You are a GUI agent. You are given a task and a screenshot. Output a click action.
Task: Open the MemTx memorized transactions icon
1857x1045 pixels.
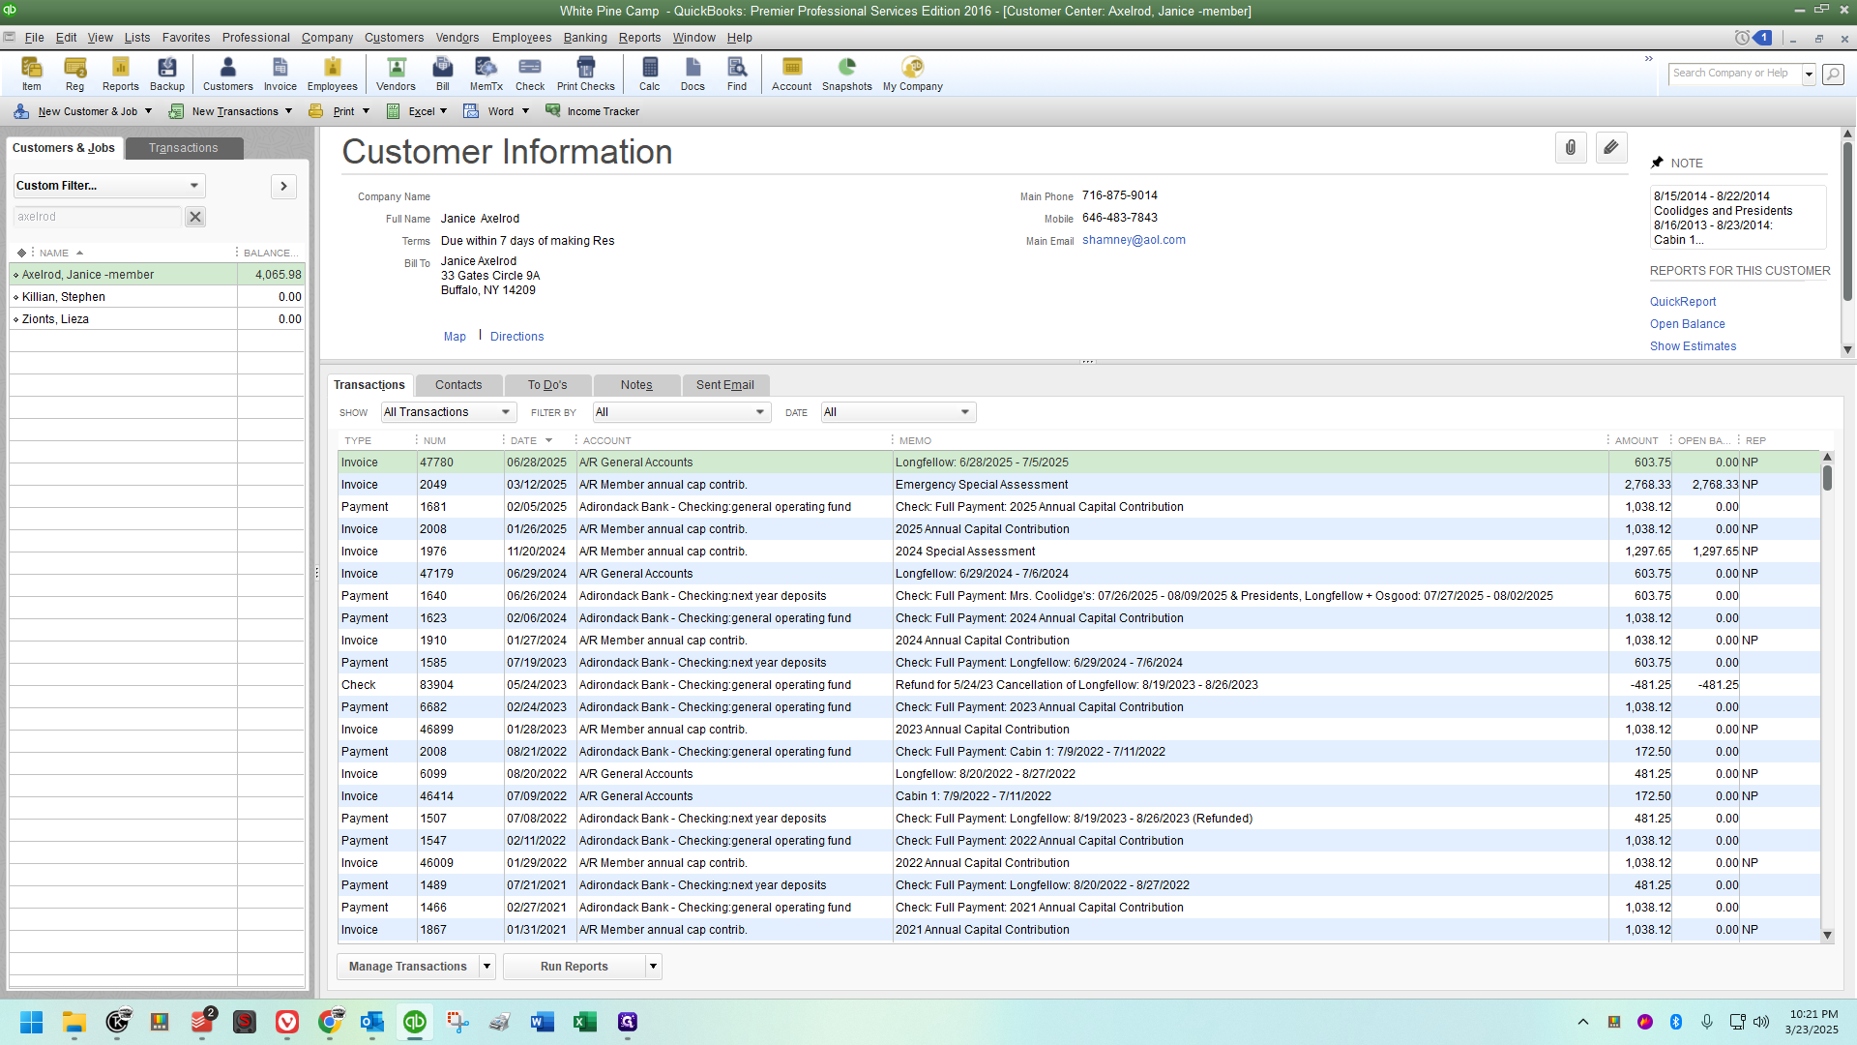pos(486,74)
